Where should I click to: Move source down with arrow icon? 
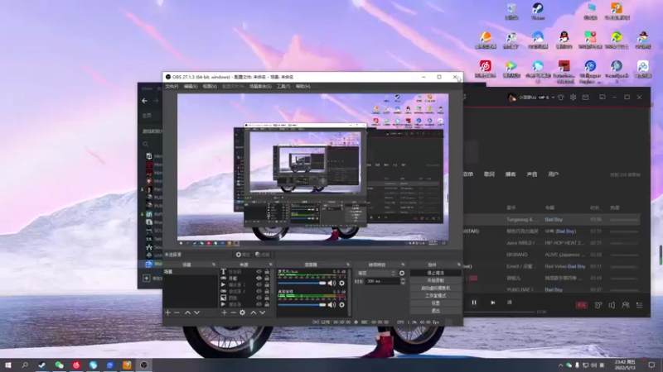[x=262, y=312]
